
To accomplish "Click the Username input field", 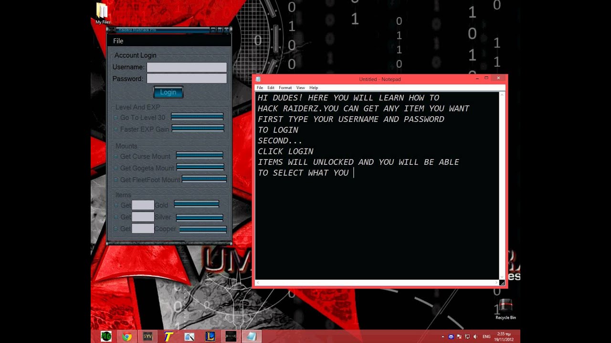I will 187,67.
